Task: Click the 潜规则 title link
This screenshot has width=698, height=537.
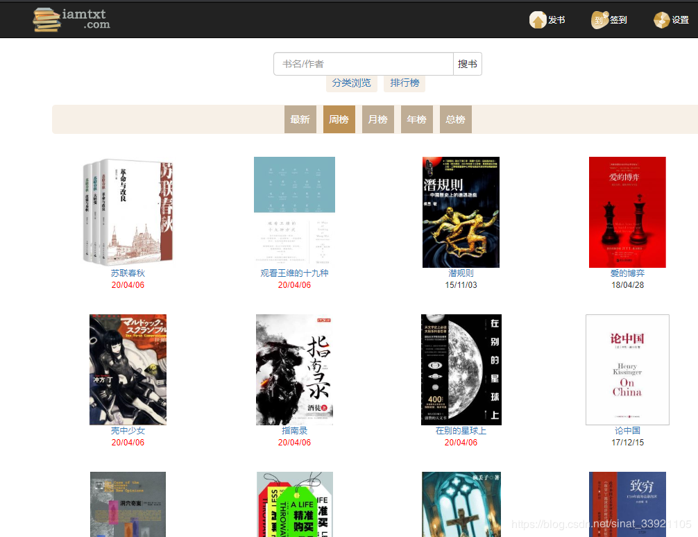Action: click(461, 273)
